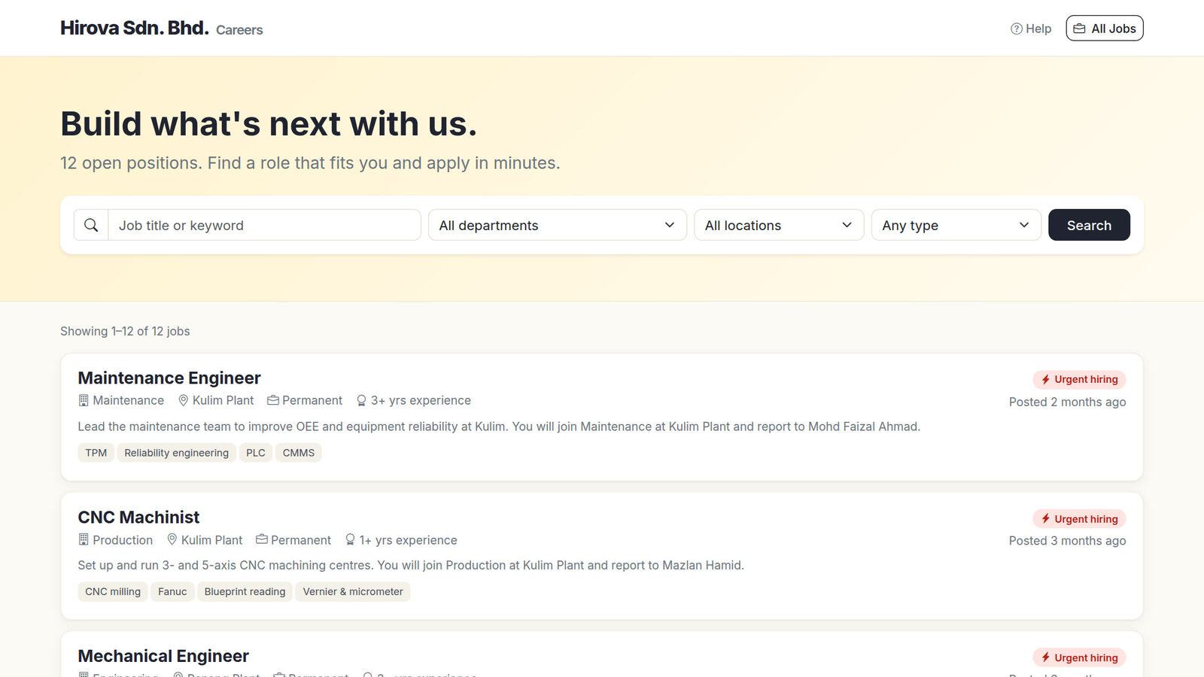Image resolution: width=1204 pixels, height=677 pixels.
Task: Go to Hirova Sdn. Bhd. home logo
Action: pyautogui.click(x=135, y=28)
